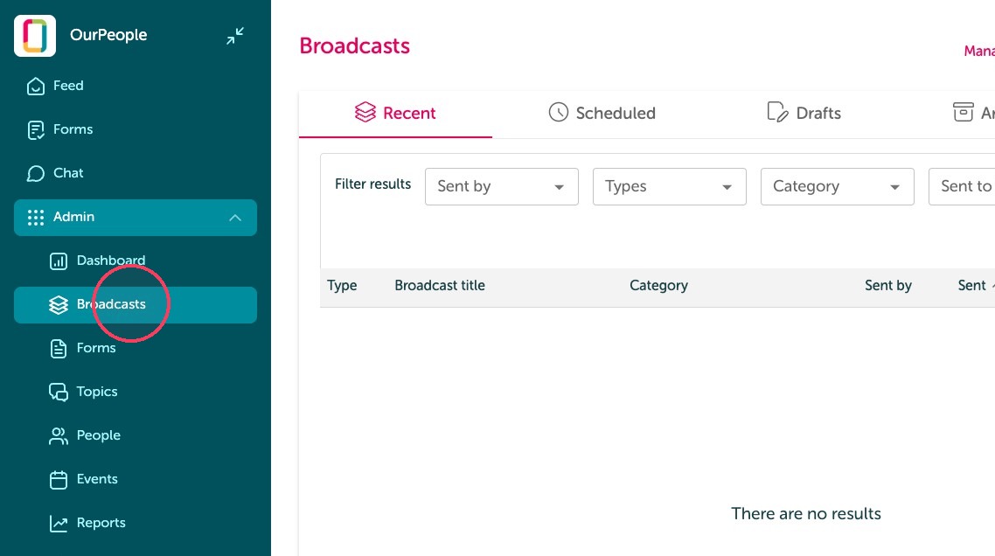The width and height of the screenshot is (995, 556).
Task: Sort by the Type column header
Action: coord(342,286)
